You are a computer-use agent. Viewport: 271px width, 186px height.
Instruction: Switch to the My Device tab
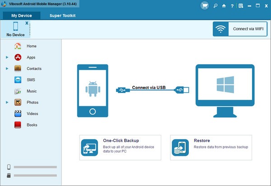click(22, 15)
